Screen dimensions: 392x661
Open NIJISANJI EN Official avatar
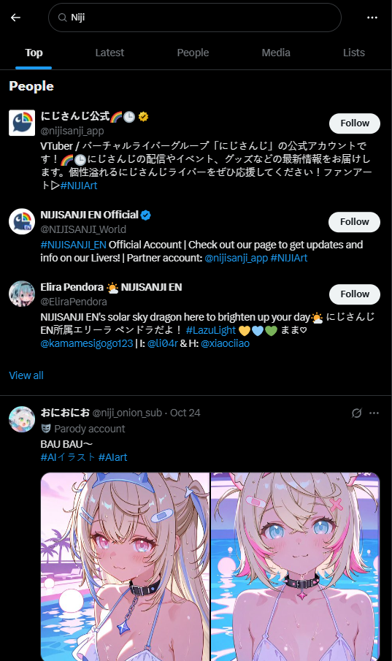[22, 221]
